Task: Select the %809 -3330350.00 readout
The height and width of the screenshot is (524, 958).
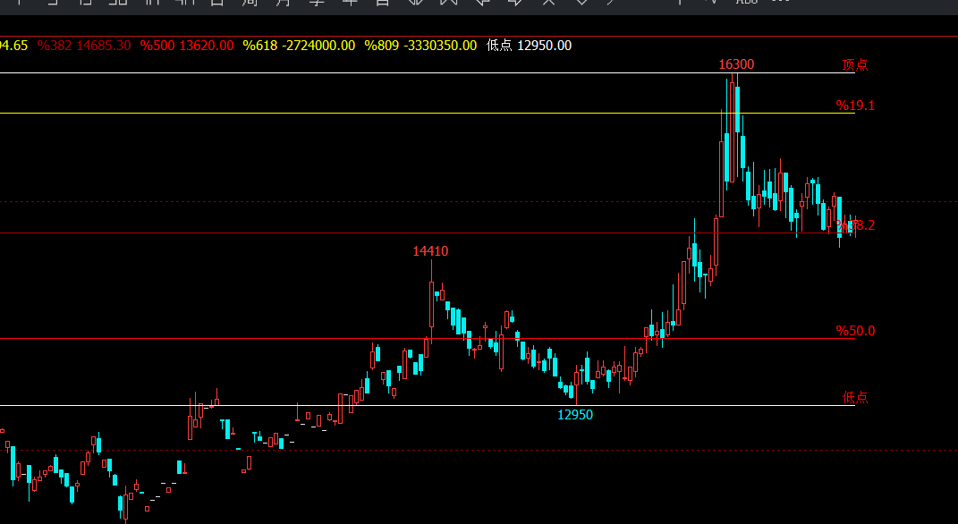Action: [420, 46]
